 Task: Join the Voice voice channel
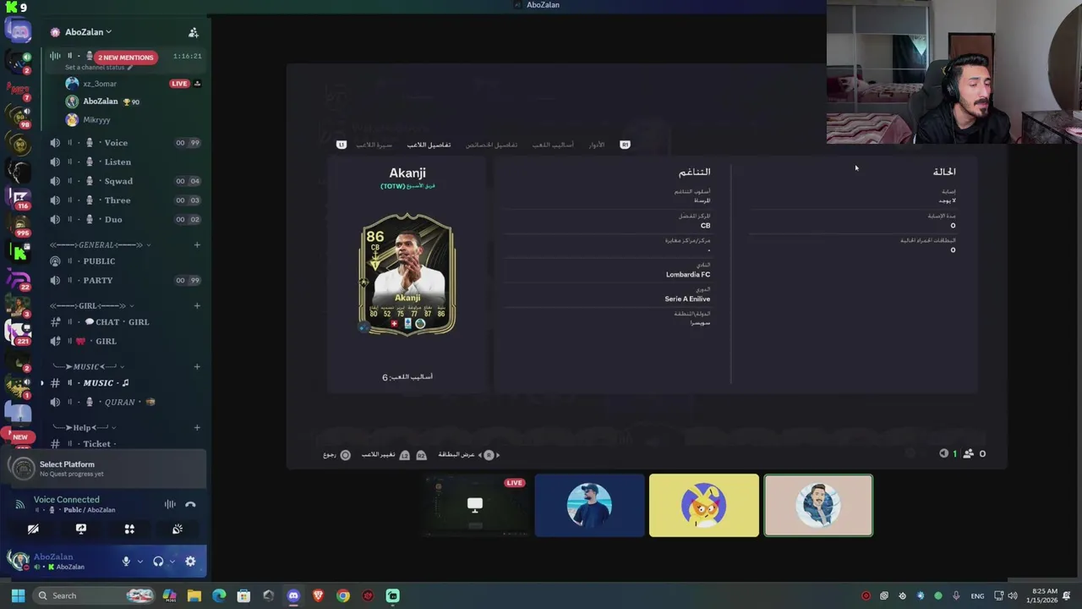click(124, 143)
